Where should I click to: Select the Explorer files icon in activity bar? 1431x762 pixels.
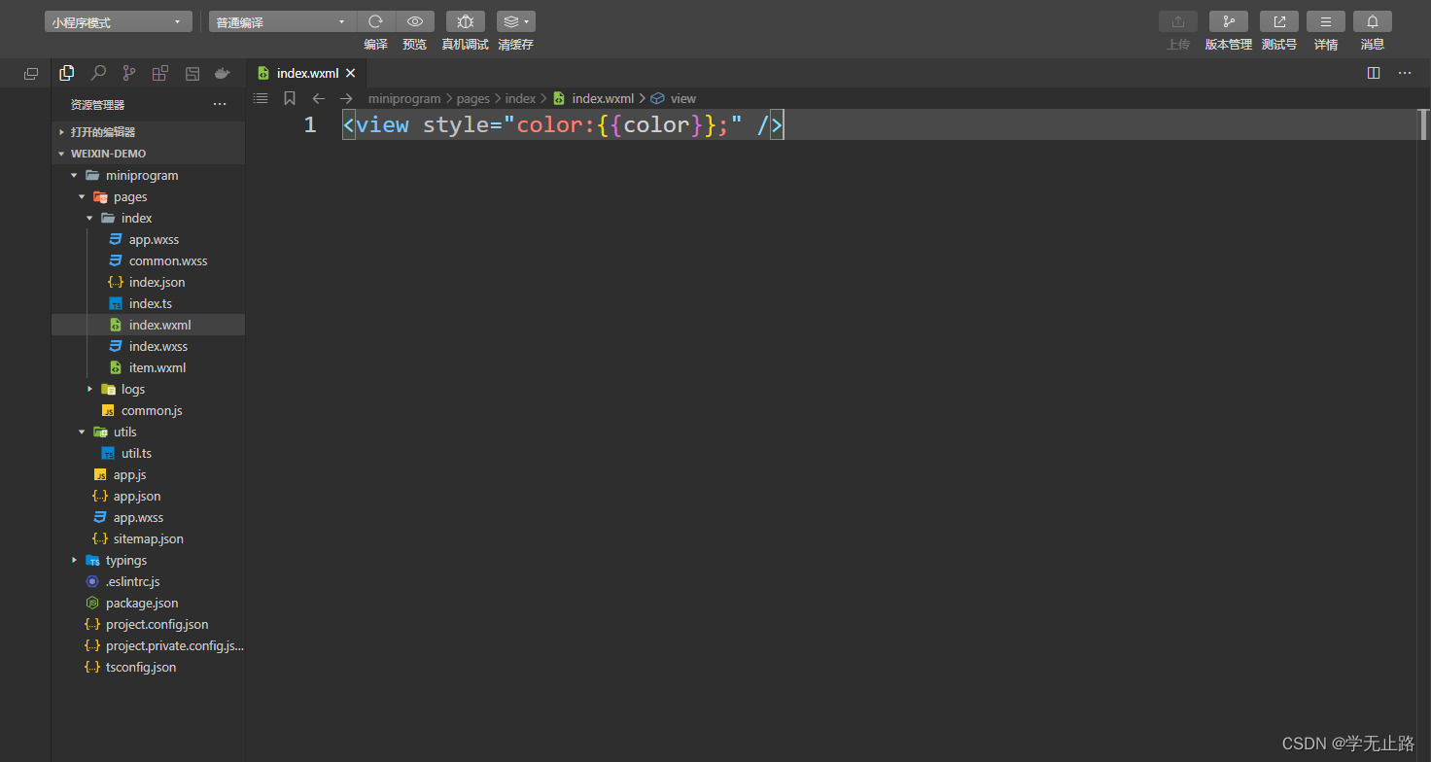pyautogui.click(x=67, y=73)
